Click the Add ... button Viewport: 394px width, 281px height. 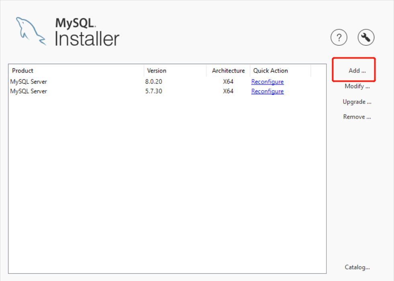tap(357, 71)
